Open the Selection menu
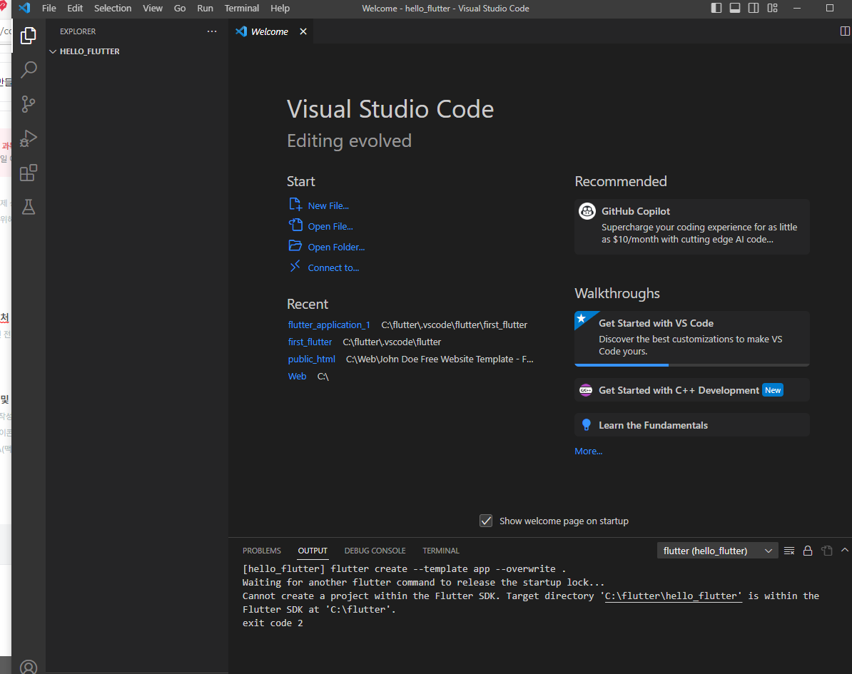This screenshot has width=852, height=674. (x=113, y=8)
